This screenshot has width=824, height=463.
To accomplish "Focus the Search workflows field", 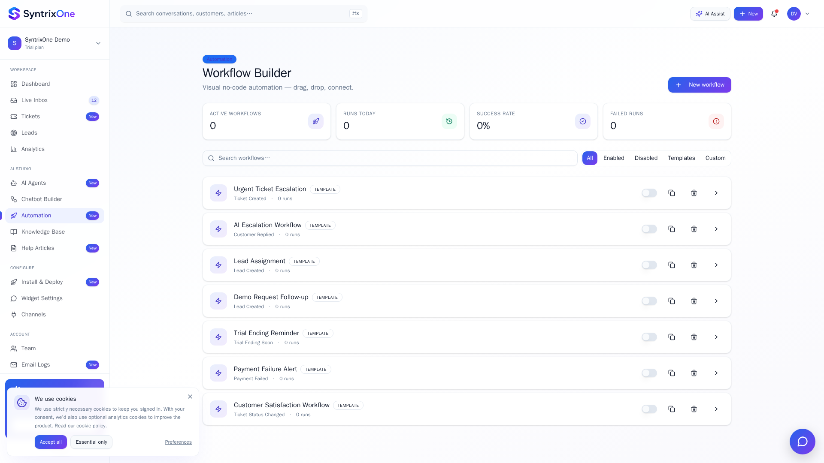I will click(x=390, y=158).
